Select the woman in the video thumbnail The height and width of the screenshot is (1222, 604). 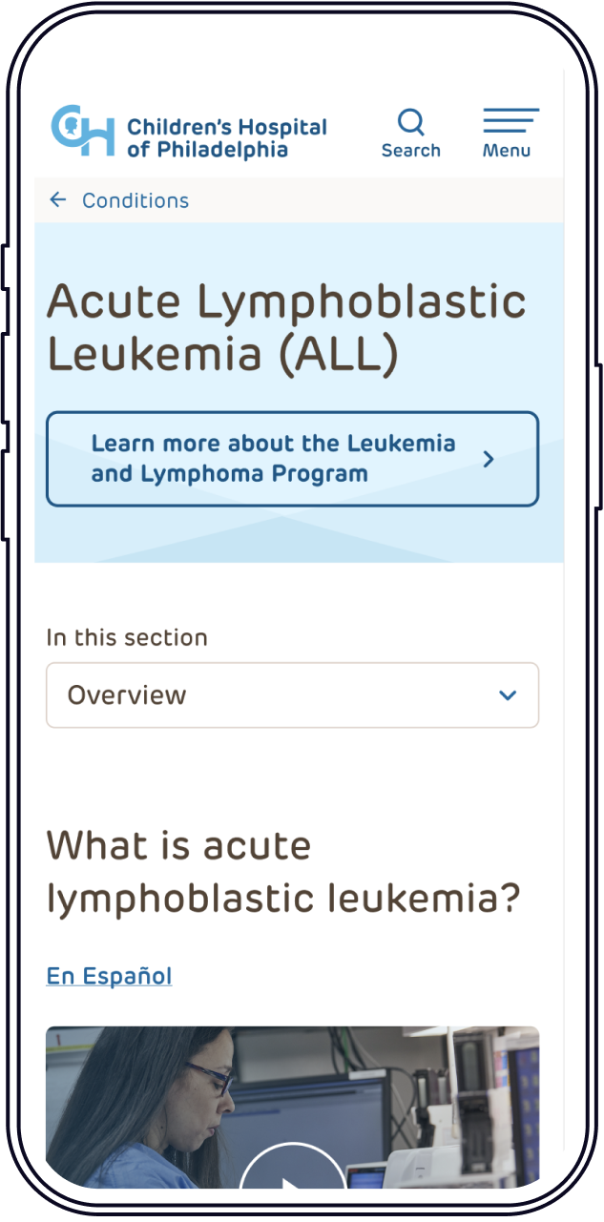[143, 1108]
